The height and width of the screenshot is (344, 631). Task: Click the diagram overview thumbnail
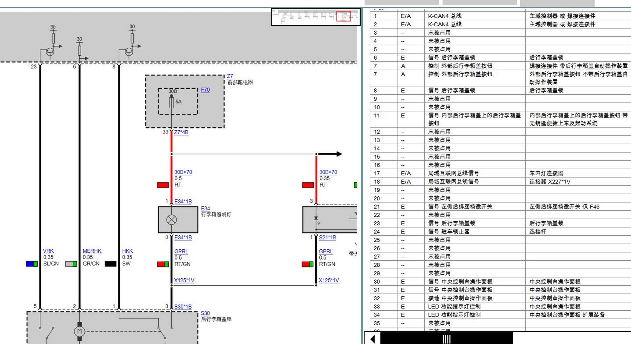pos(316,17)
